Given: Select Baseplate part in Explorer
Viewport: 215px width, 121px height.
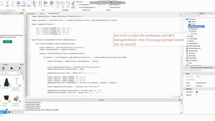Looking at the screenshot, I should pyautogui.click(x=193, y=29).
